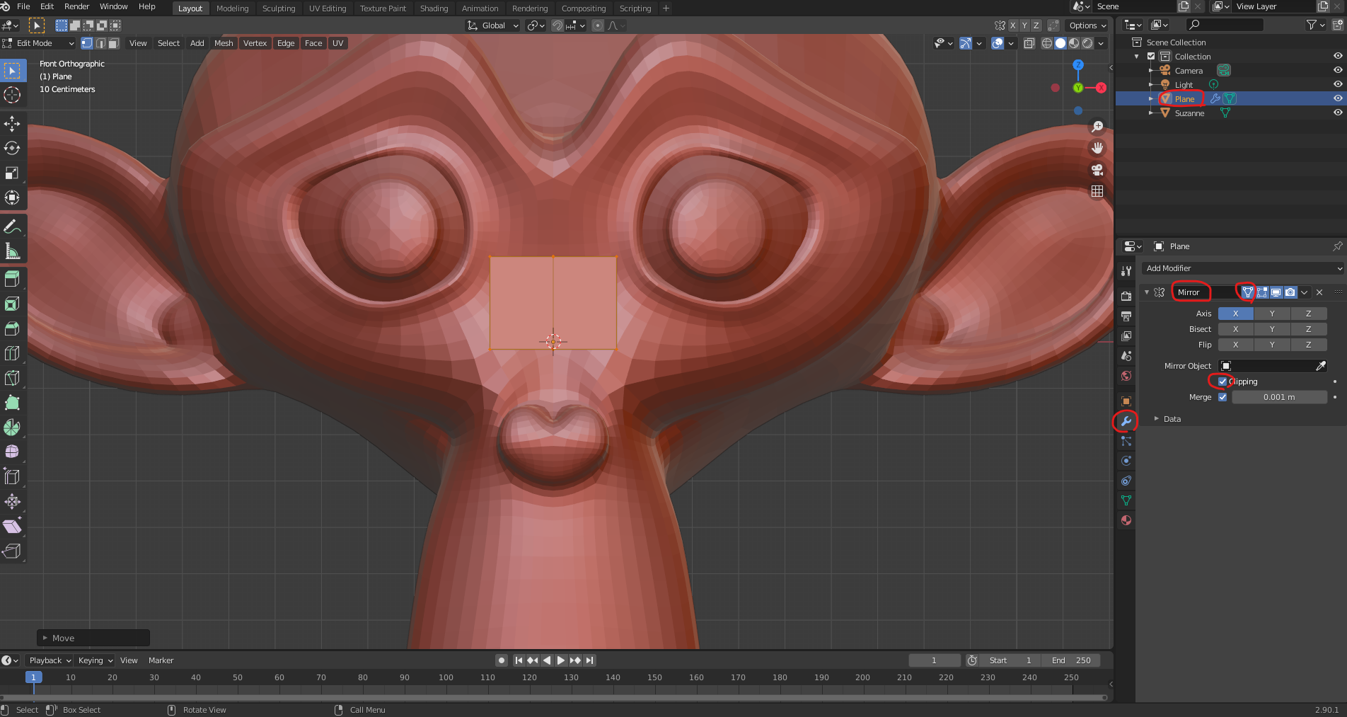Select the Scale tool

click(x=12, y=173)
